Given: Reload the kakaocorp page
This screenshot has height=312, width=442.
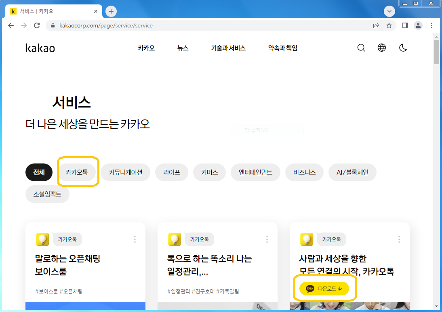Looking at the screenshot, I should [37, 25].
